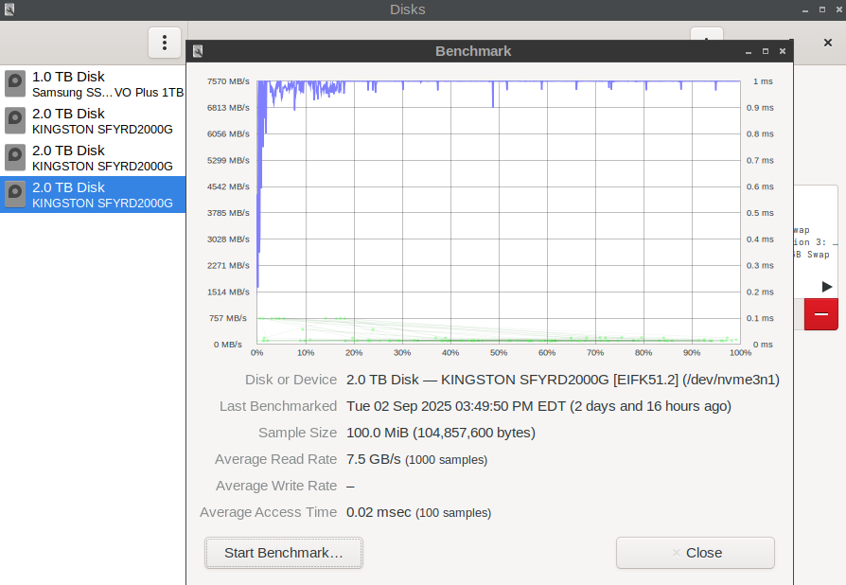Click drive icon of Samsung 1.0 TB disk
846x585 pixels.
click(15, 83)
